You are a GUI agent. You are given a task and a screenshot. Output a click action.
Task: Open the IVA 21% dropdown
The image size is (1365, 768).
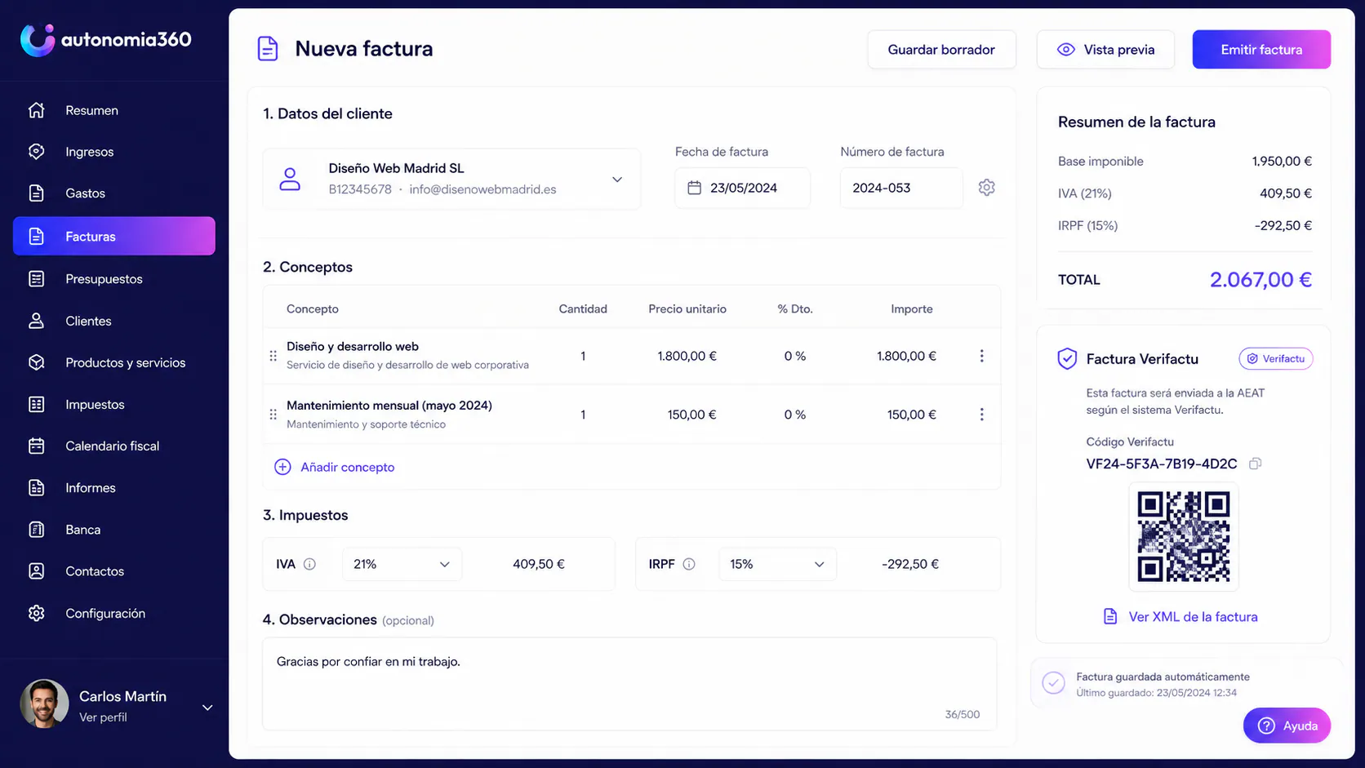402,564
